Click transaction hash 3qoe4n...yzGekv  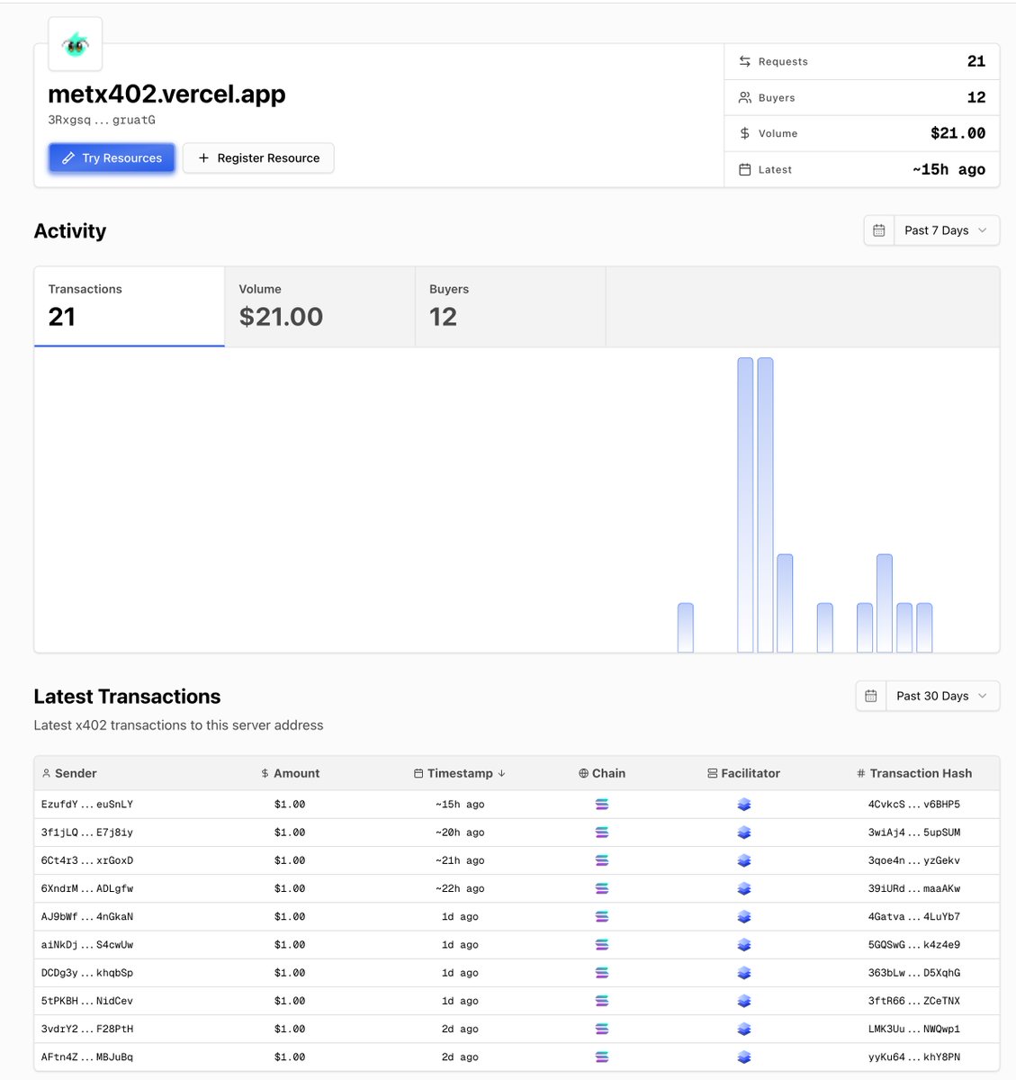coord(914,860)
